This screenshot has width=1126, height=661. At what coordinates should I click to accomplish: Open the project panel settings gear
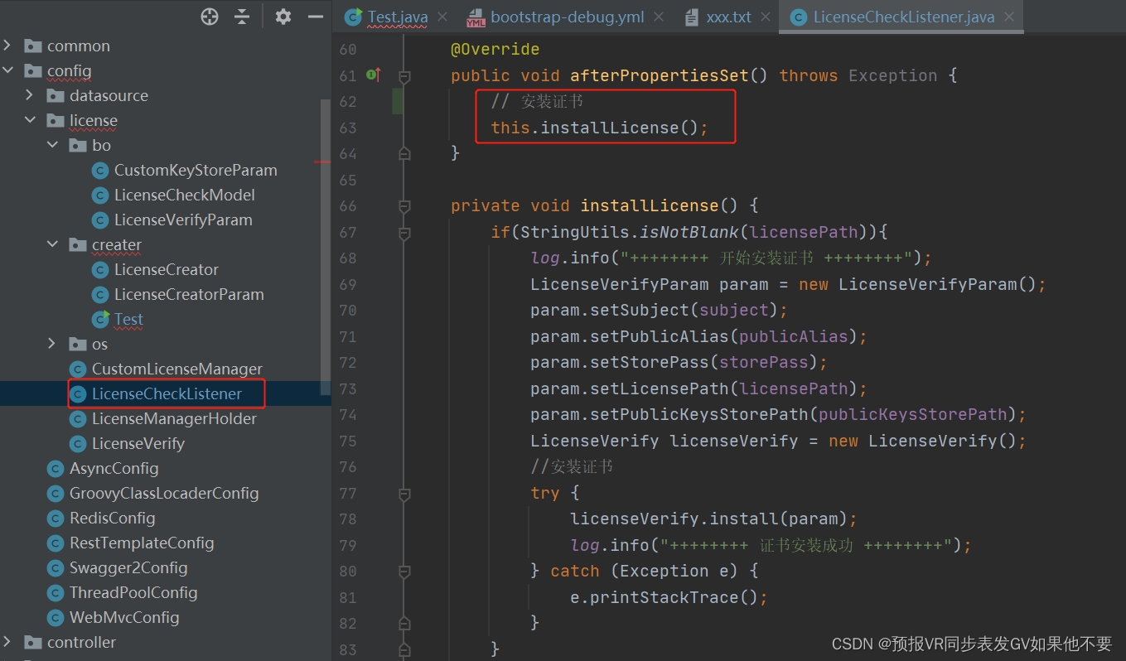(283, 16)
